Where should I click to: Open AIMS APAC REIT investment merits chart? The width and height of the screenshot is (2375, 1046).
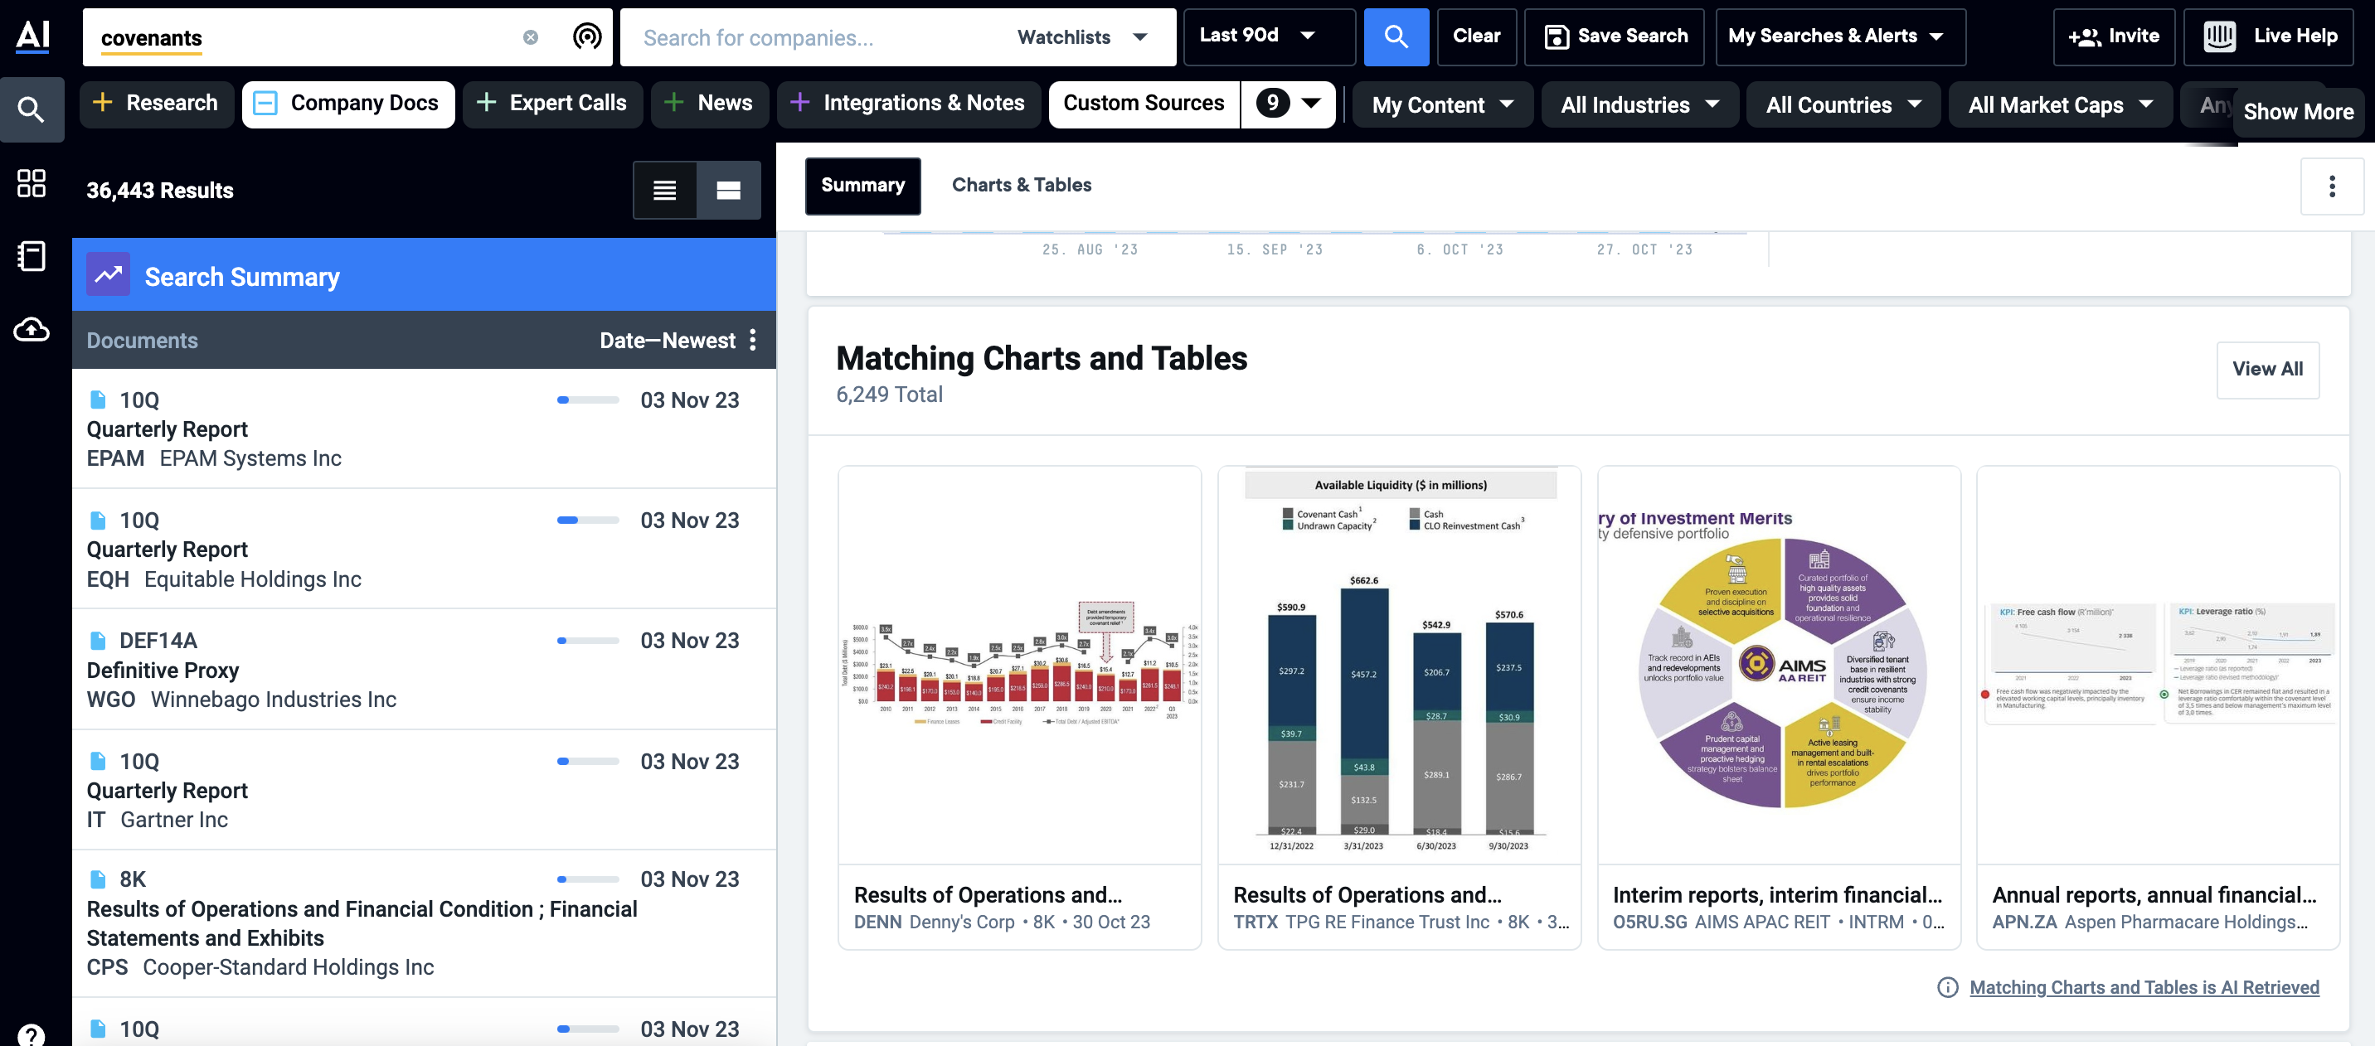(1779, 666)
